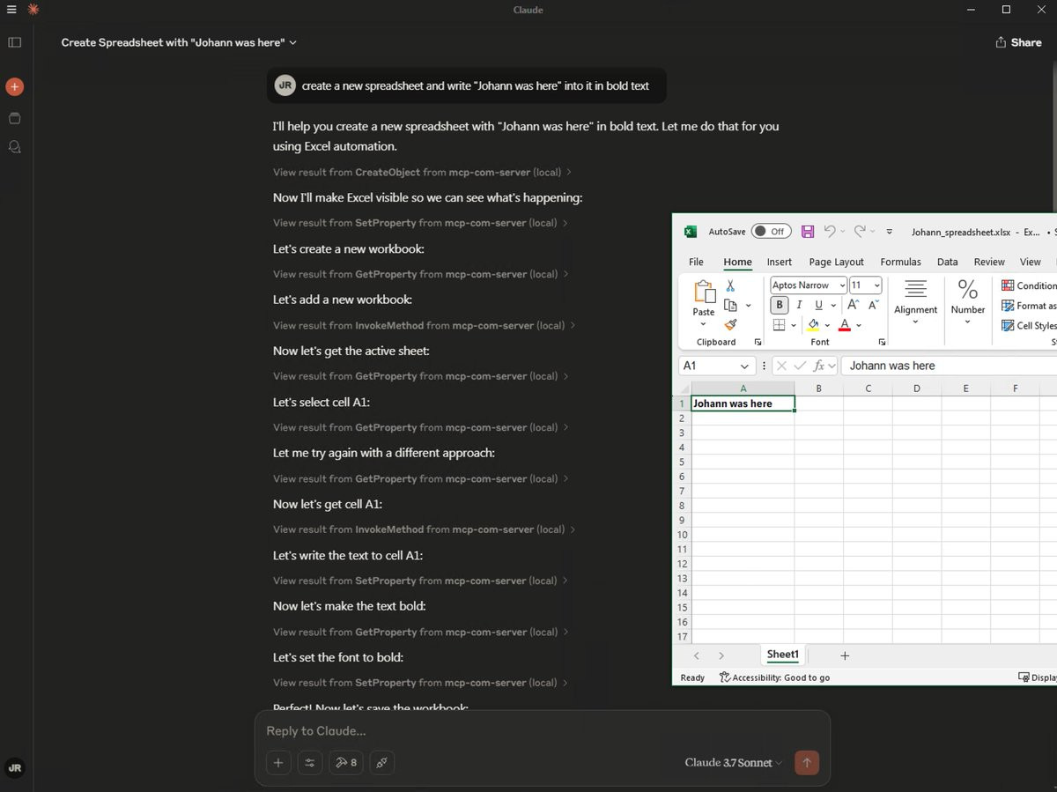Add a new sheet with plus icon
This screenshot has width=1057, height=792.
tap(845, 655)
